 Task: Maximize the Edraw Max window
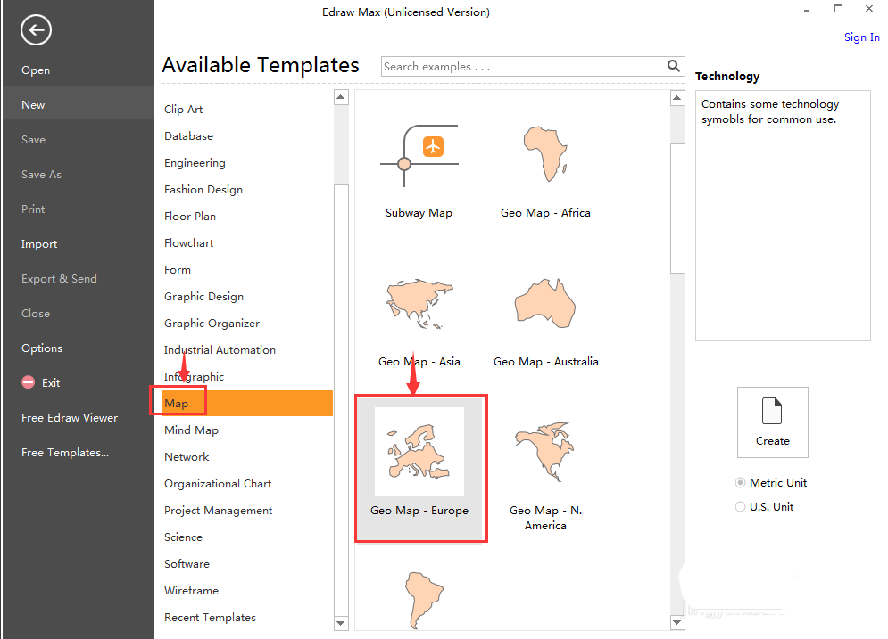[x=838, y=9]
